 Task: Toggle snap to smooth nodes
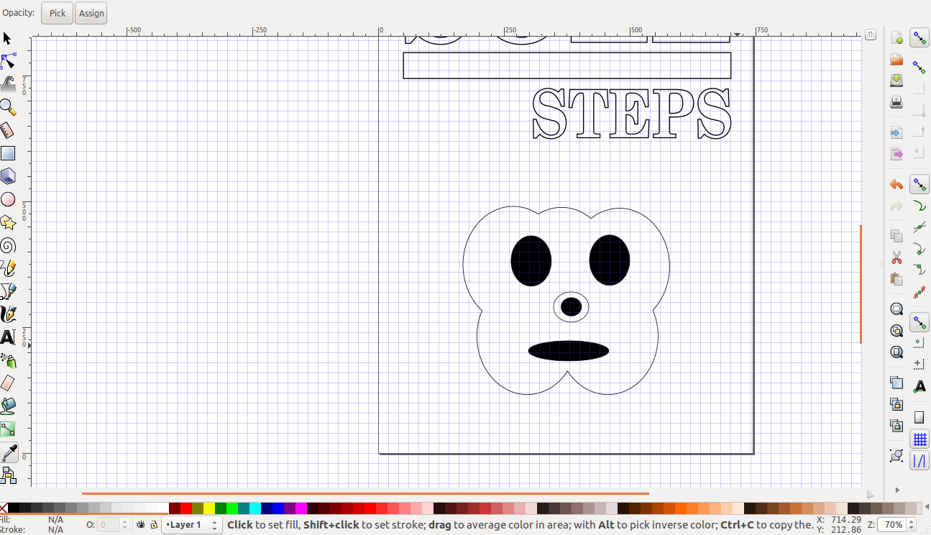click(919, 271)
